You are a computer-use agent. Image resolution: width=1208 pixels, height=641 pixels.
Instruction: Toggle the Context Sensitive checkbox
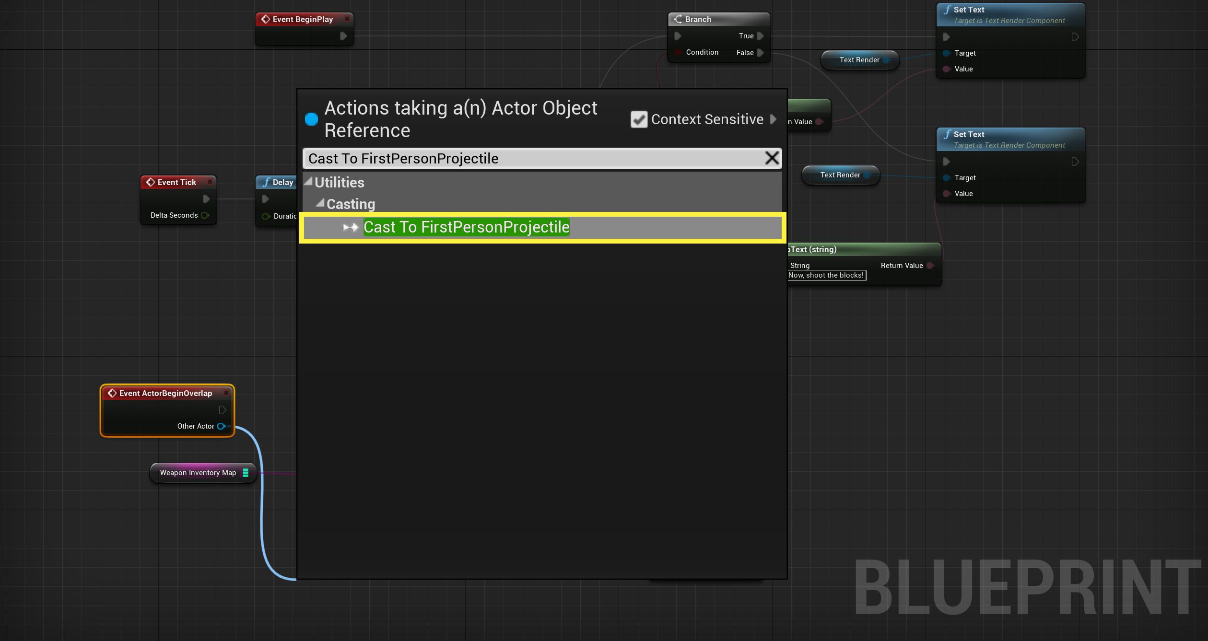tap(639, 119)
